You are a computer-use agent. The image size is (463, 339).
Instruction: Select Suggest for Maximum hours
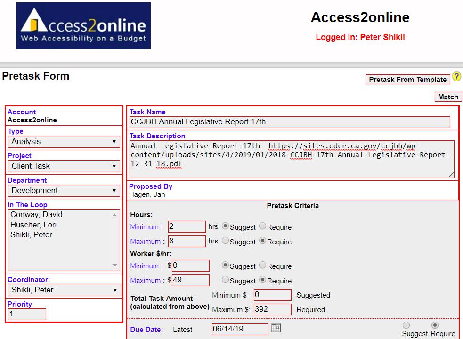(225, 241)
